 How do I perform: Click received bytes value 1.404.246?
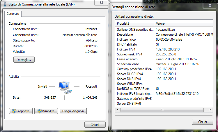pyautogui.click(x=90, y=97)
